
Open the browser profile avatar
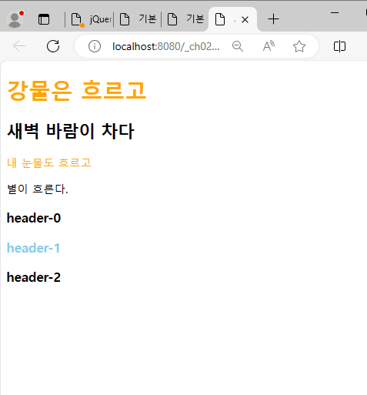tap(15, 19)
